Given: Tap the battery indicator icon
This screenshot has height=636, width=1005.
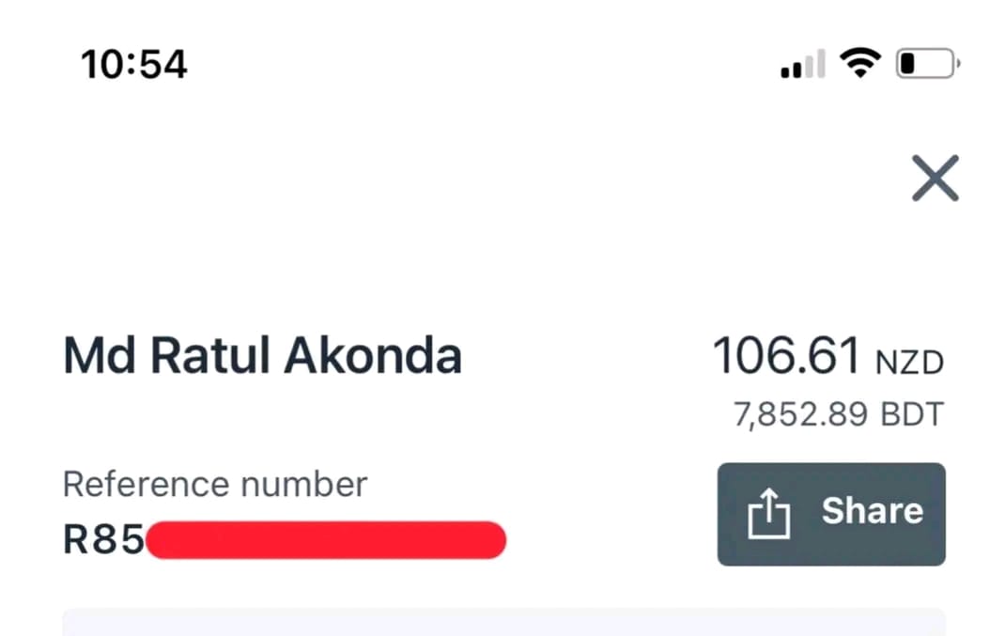Looking at the screenshot, I should click(927, 64).
